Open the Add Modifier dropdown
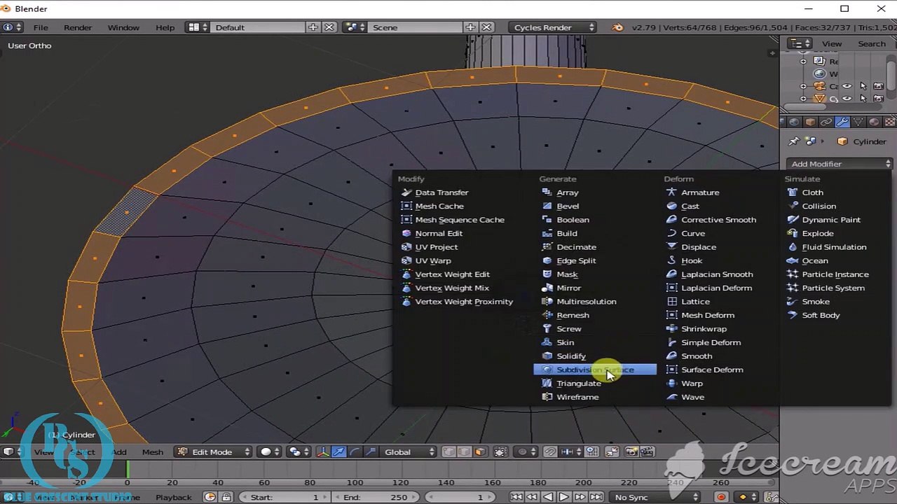The width and height of the screenshot is (897, 504). pyautogui.click(x=840, y=164)
